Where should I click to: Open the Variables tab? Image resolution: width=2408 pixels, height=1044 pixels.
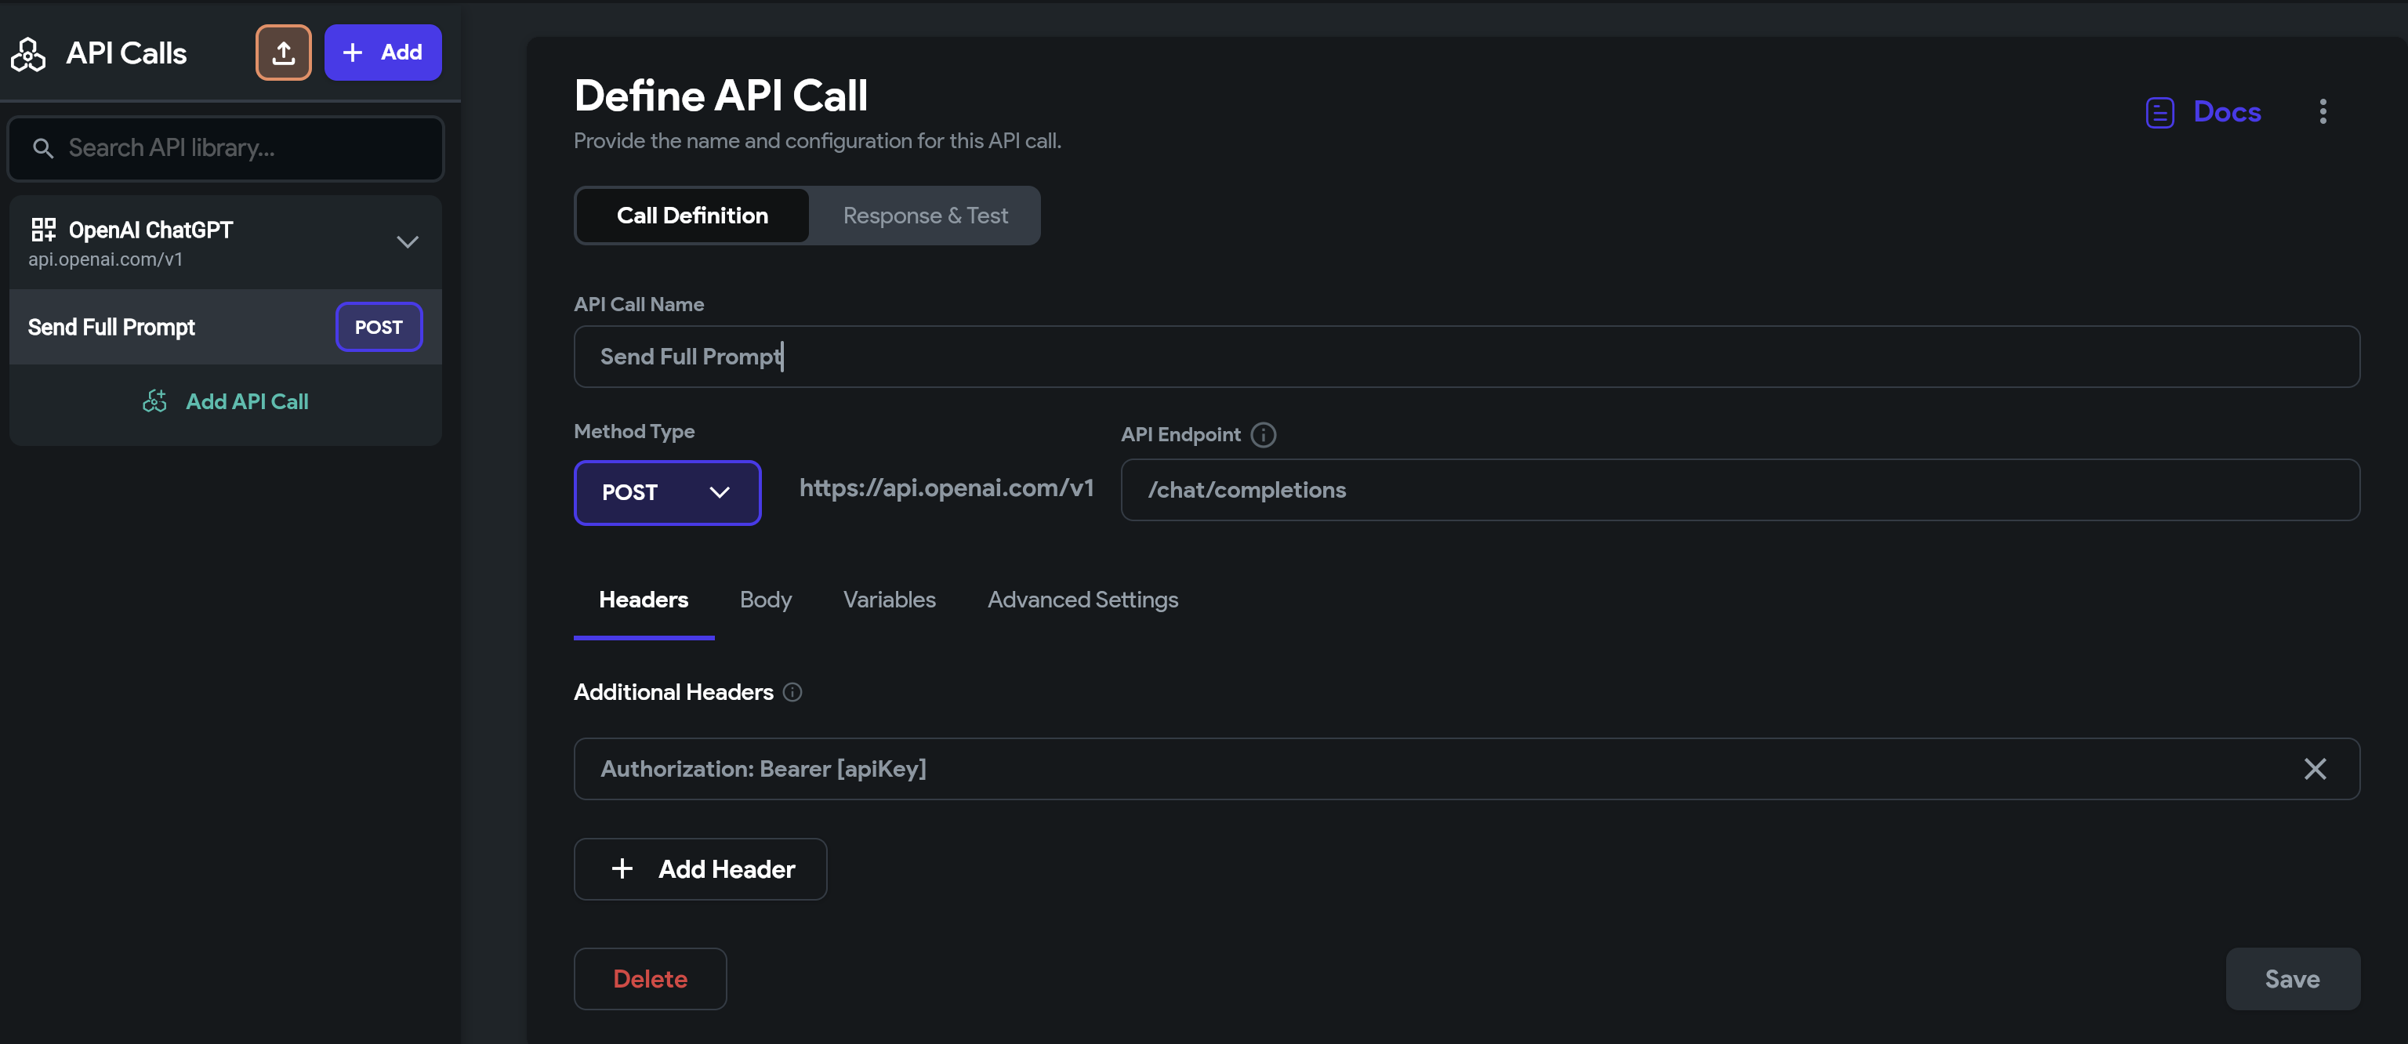(x=888, y=599)
